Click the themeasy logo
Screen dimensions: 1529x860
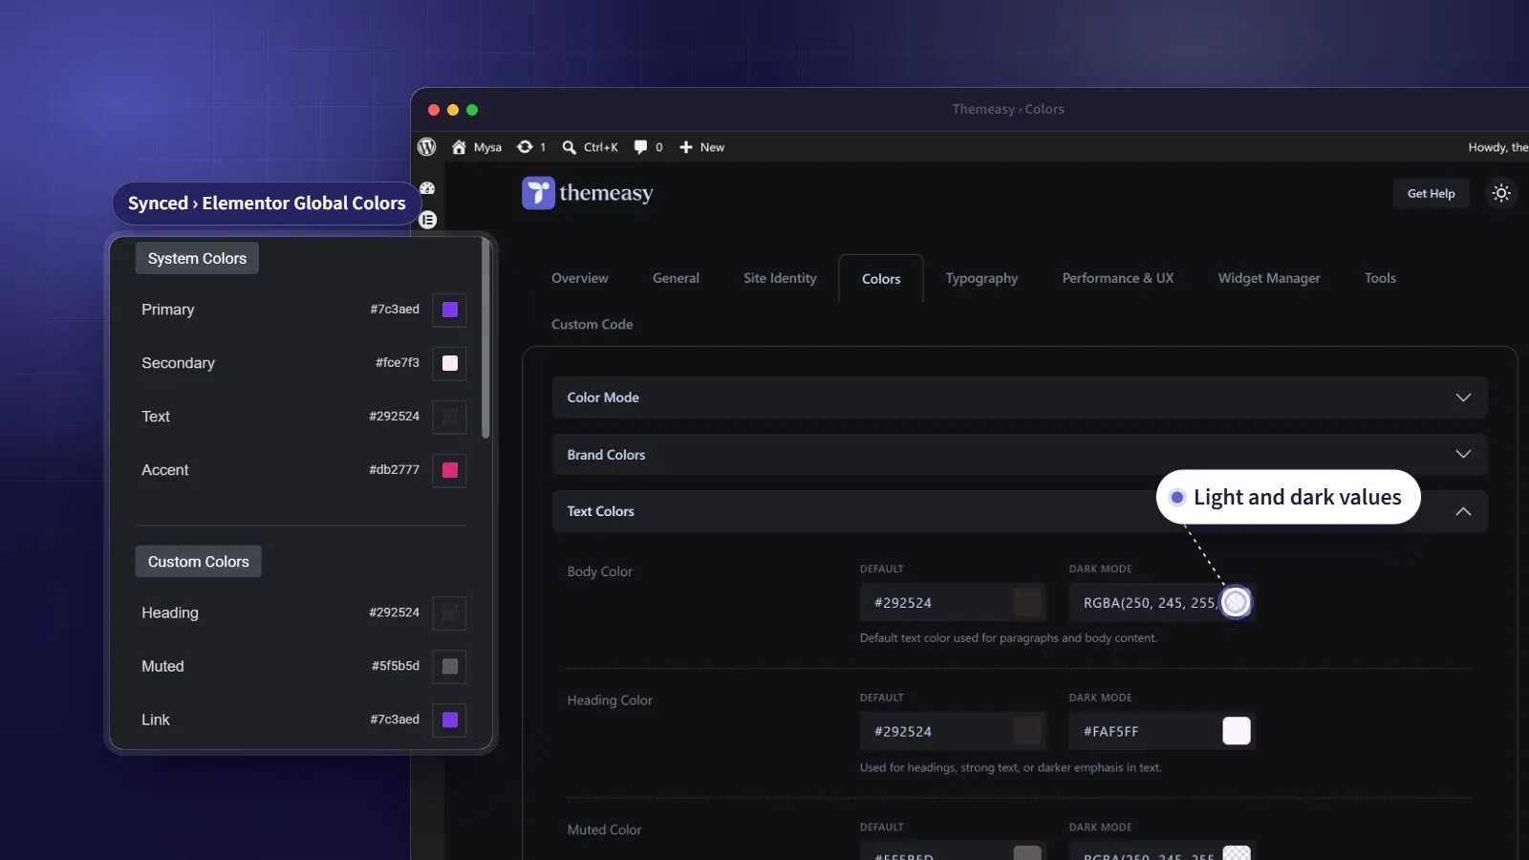pos(588,193)
